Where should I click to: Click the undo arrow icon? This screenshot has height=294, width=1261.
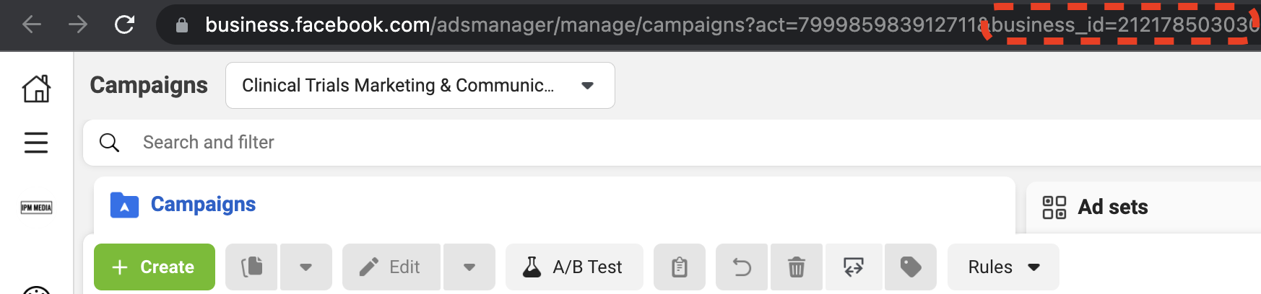742,267
